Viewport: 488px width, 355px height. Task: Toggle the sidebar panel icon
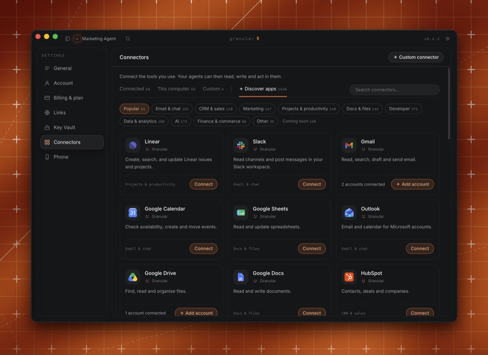tap(67, 38)
